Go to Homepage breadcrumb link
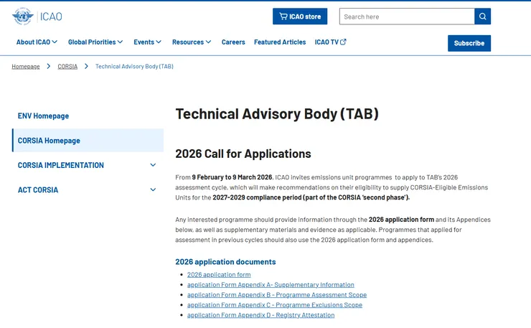Image resolution: width=531 pixels, height=328 pixels. click(26, 67)
